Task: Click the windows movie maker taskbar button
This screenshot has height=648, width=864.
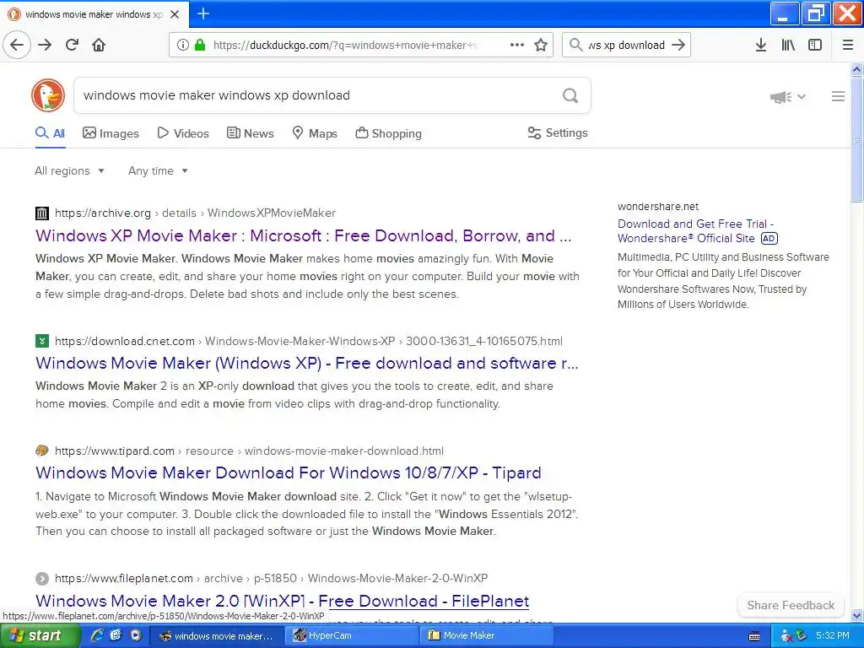Action: (x=217, y=636)
